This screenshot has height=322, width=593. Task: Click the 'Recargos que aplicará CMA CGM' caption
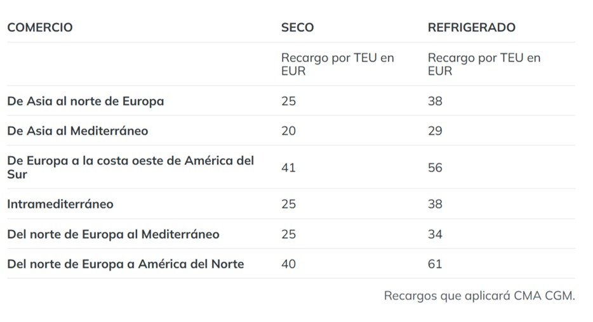coord(479,295)
